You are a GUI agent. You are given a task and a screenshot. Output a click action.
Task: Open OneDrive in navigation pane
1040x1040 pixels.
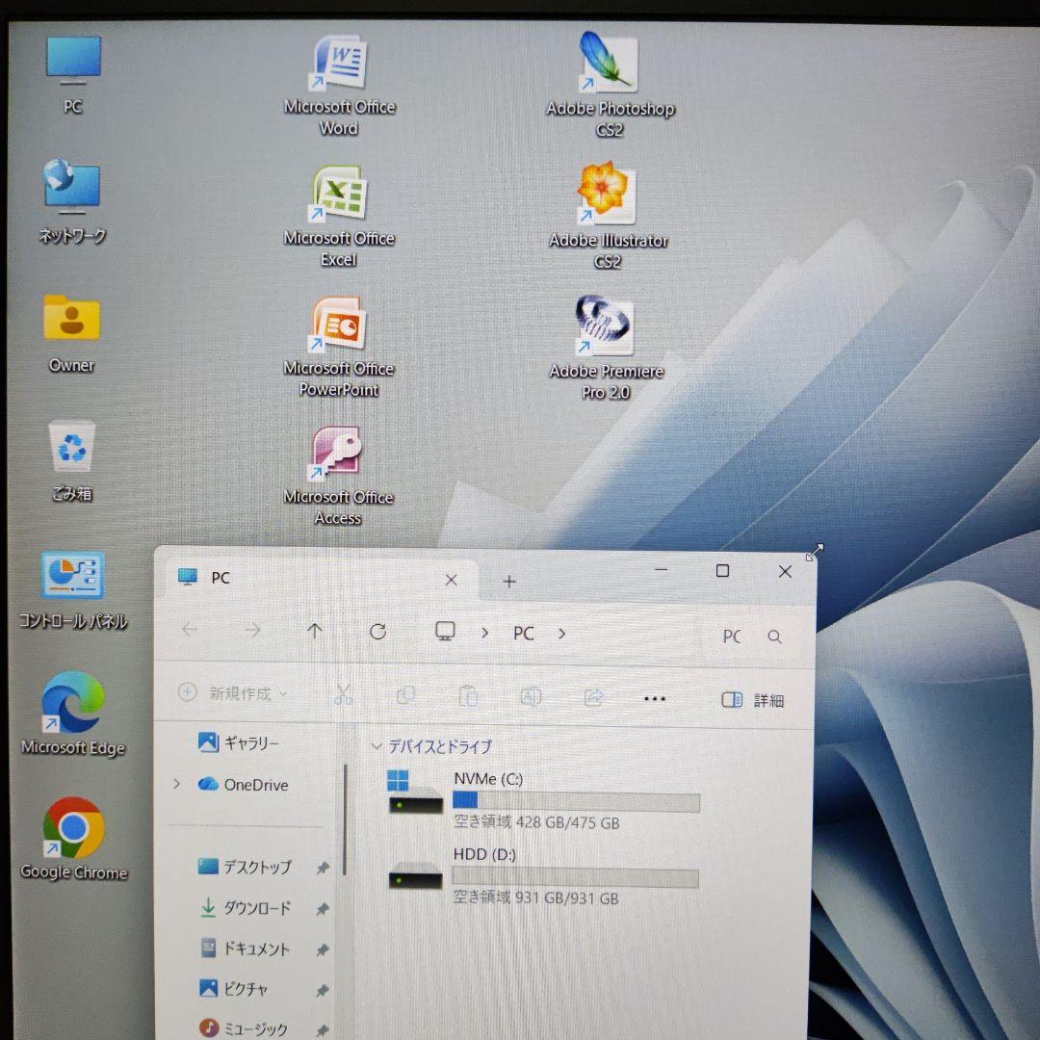coord(244,784)
